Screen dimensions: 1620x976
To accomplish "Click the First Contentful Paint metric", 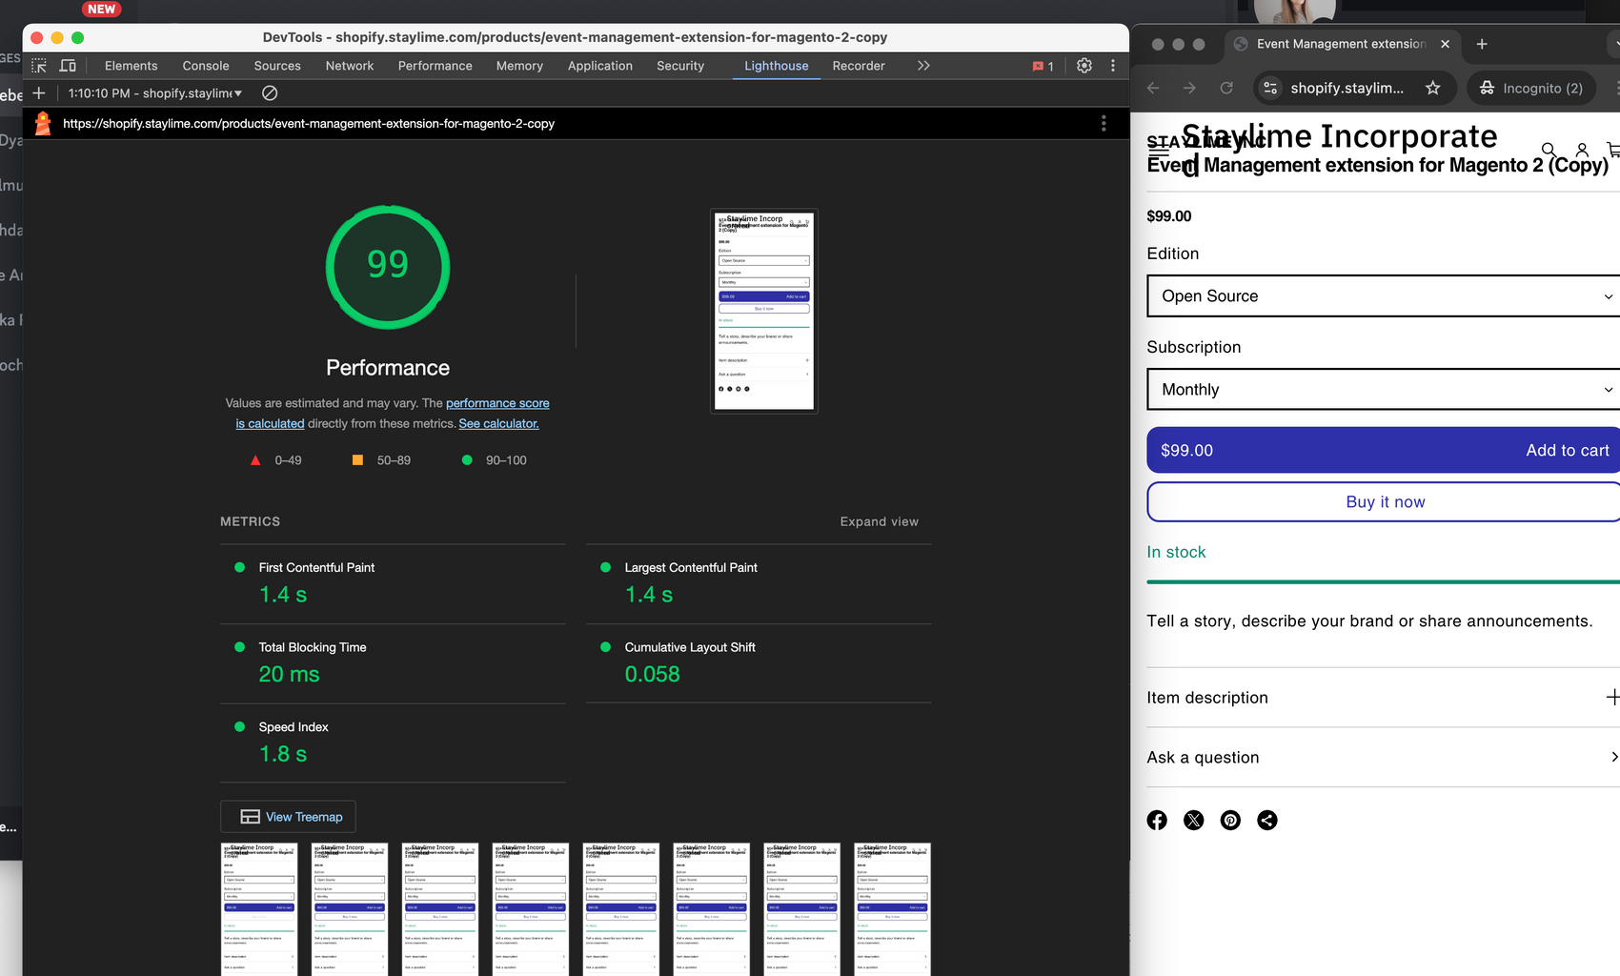I will 393,583.
